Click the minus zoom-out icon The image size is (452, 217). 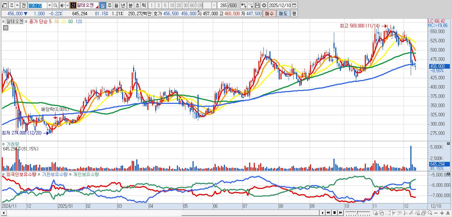coord(436,213)
